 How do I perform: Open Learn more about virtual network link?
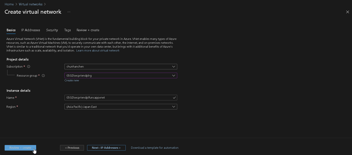98,51
